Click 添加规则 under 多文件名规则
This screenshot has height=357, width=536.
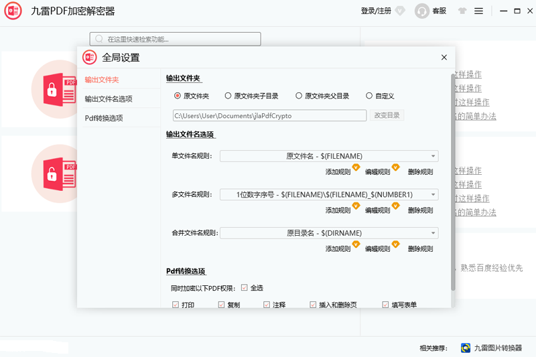pyautogui.click(x=338, y=210)
